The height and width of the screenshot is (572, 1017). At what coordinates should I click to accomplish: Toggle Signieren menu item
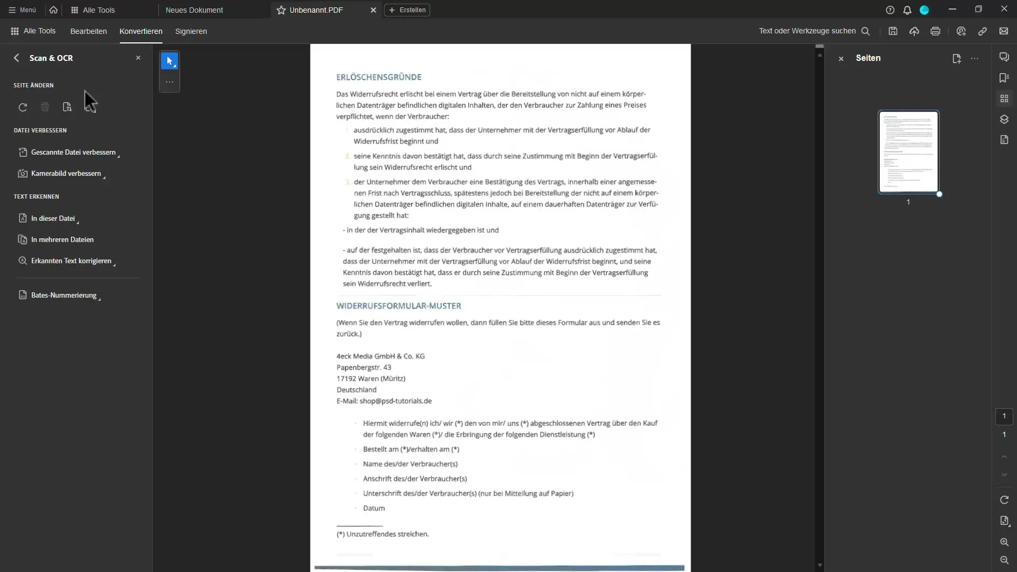point(191,31)
